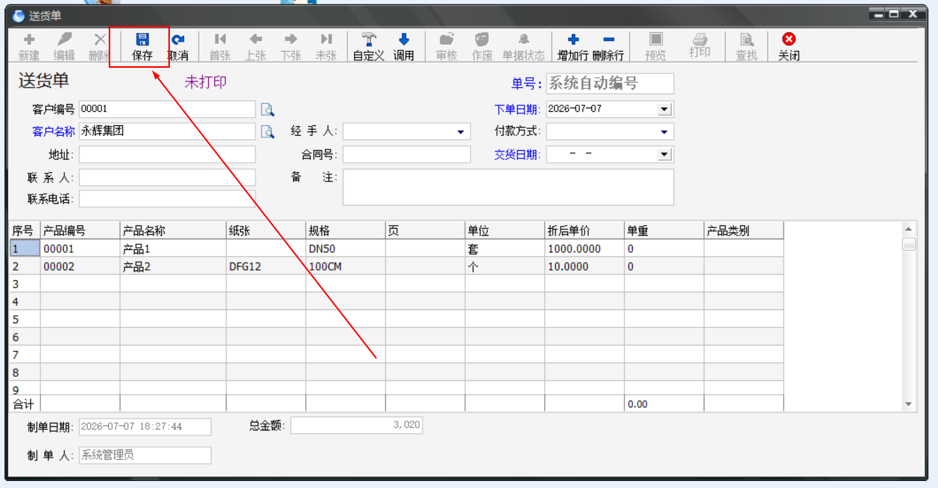Click the 合同号 input field
Image resolution: width=938 pixels, height=488 pixels.
click(x=407, y=154)
